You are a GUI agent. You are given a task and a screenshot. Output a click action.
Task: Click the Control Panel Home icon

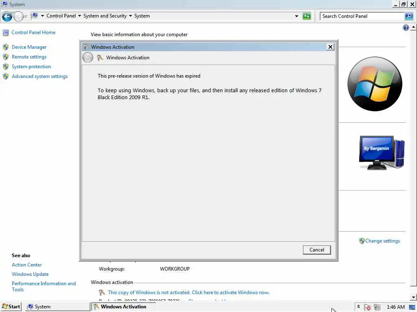[x=6, y=33]
